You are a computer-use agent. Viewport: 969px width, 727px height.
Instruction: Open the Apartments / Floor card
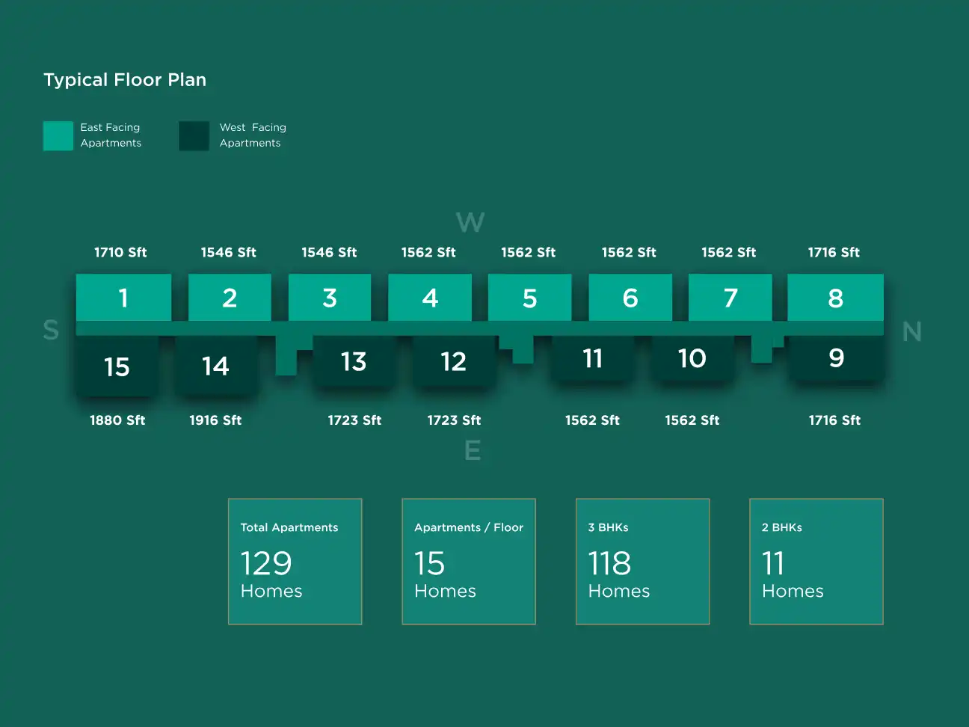point(469,561)
